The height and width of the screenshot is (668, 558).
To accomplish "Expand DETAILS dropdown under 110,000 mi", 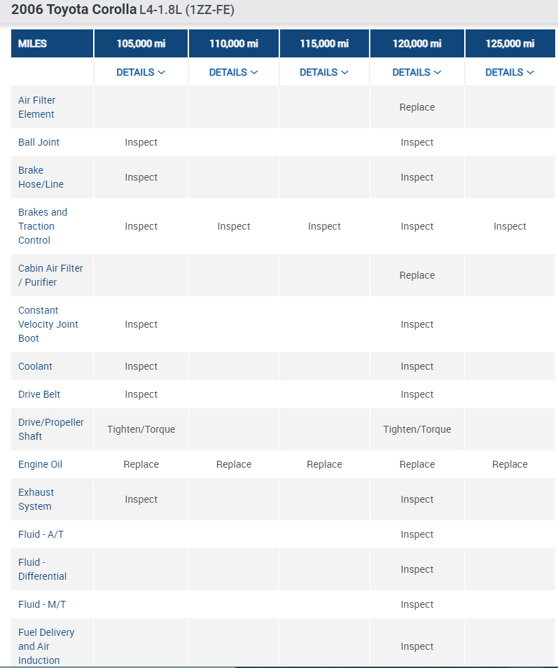I will [233, 72].
